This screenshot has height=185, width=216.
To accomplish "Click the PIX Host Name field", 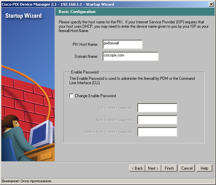I will [122, 44].
